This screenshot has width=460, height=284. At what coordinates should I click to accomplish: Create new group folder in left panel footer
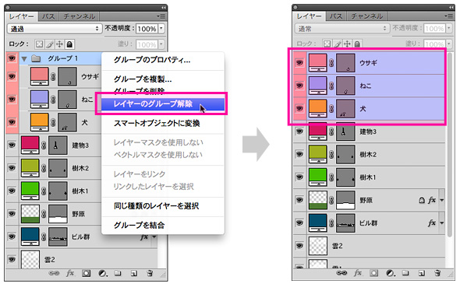point(118,273)
